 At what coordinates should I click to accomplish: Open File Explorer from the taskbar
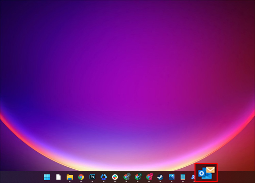[x=70, y=177]
